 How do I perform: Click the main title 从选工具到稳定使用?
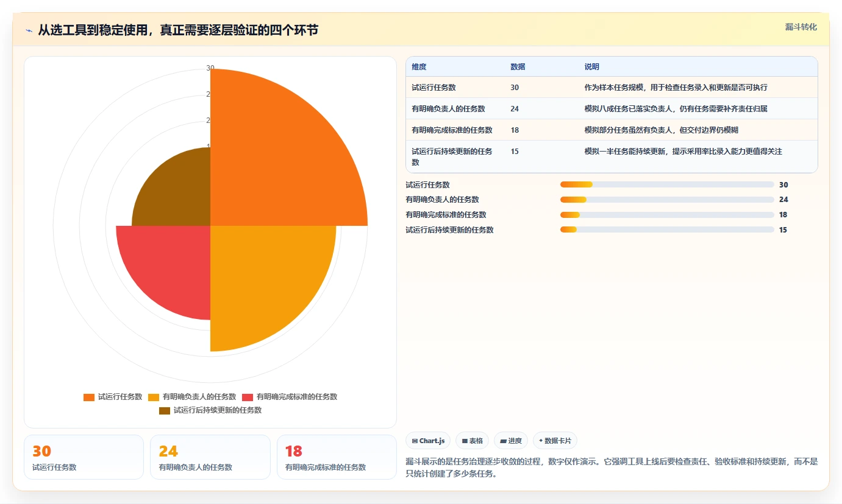[178, 30]
